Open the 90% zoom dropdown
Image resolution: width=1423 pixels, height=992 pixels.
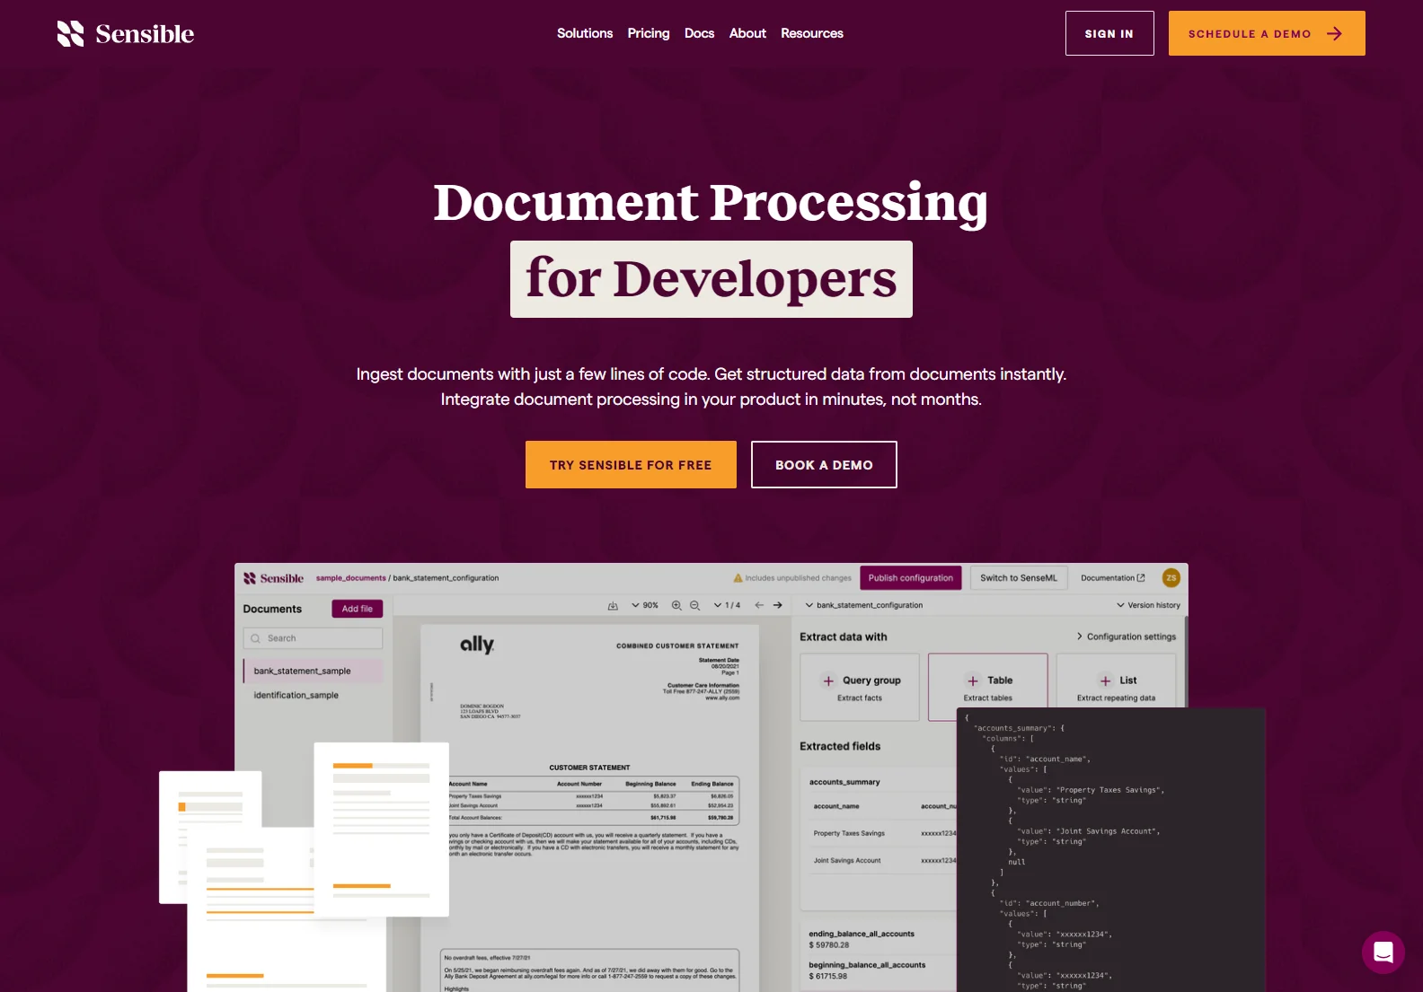[x=644, y=605]
